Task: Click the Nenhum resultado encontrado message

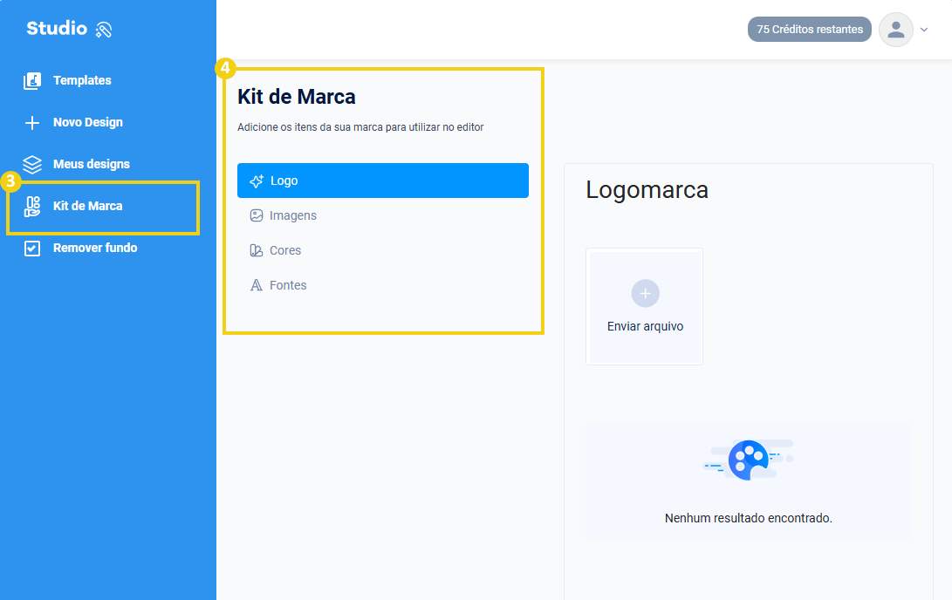Action: pyautogui.click(x=749, y=518)
